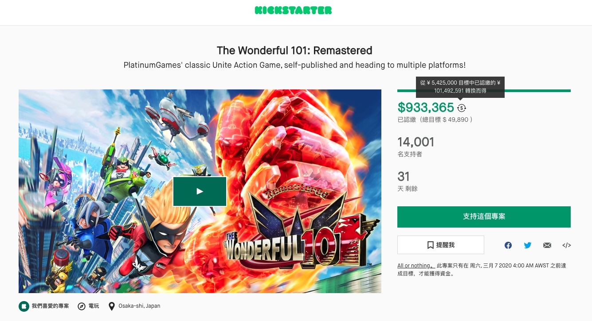Click the compass icon beside 電玩
592x321 pixels.
82,306
